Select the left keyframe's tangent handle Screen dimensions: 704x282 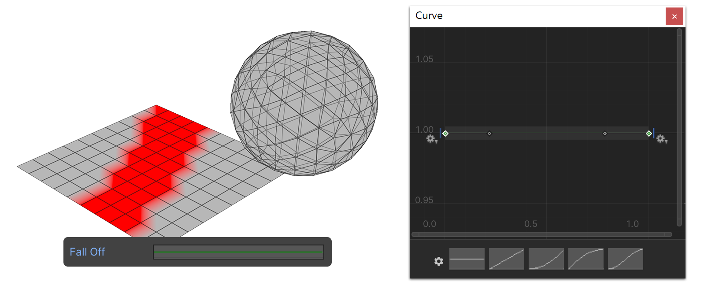(489, 134)
